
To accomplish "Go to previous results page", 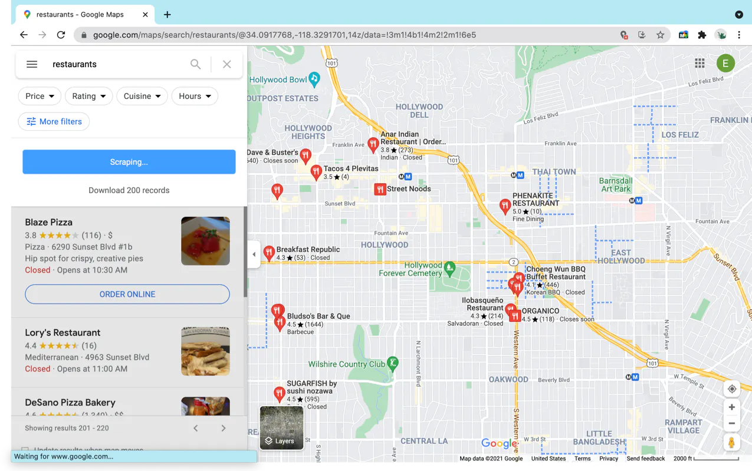I will pyautogui.click(x=196, y=428).
